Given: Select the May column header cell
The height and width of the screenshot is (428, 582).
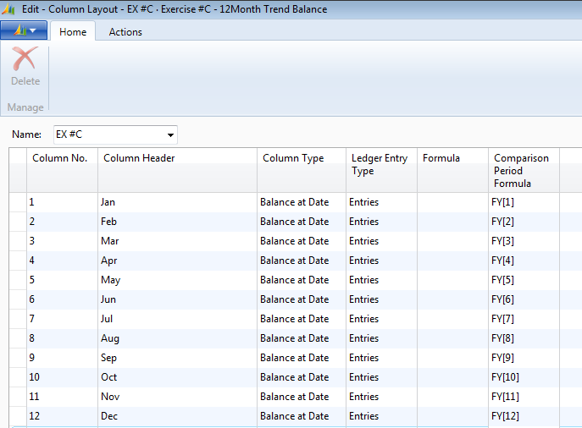Looking at the screenshot, I should coord(176,280).
